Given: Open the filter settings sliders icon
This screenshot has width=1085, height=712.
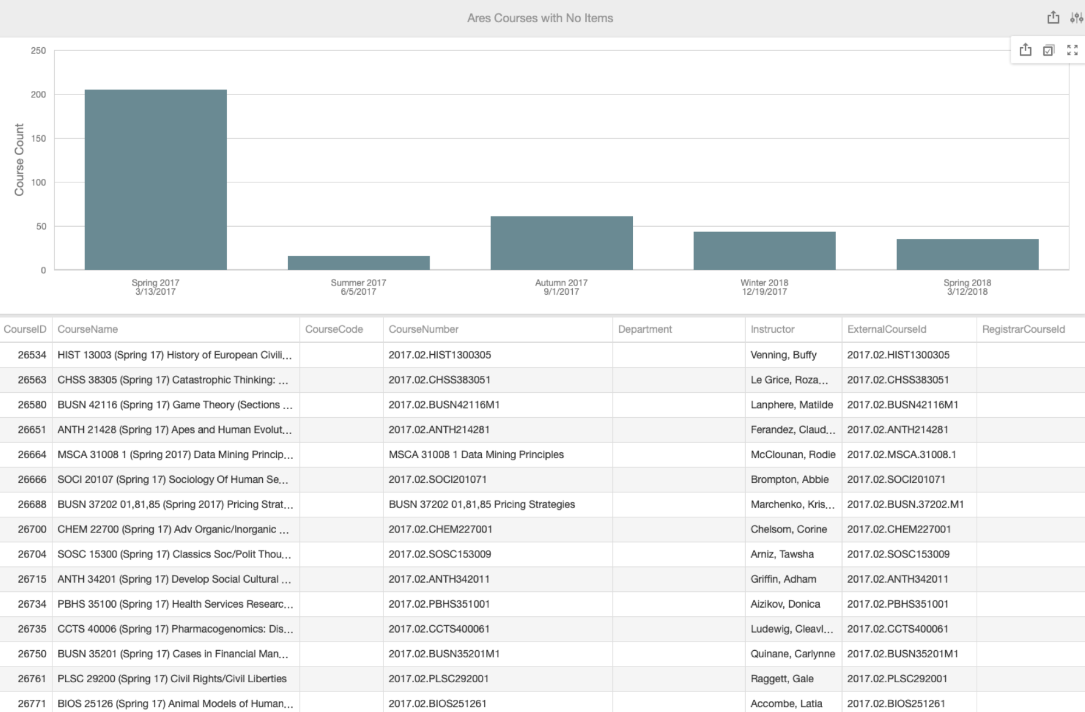Looking at the screenshot, I should tap(1076, 18).
